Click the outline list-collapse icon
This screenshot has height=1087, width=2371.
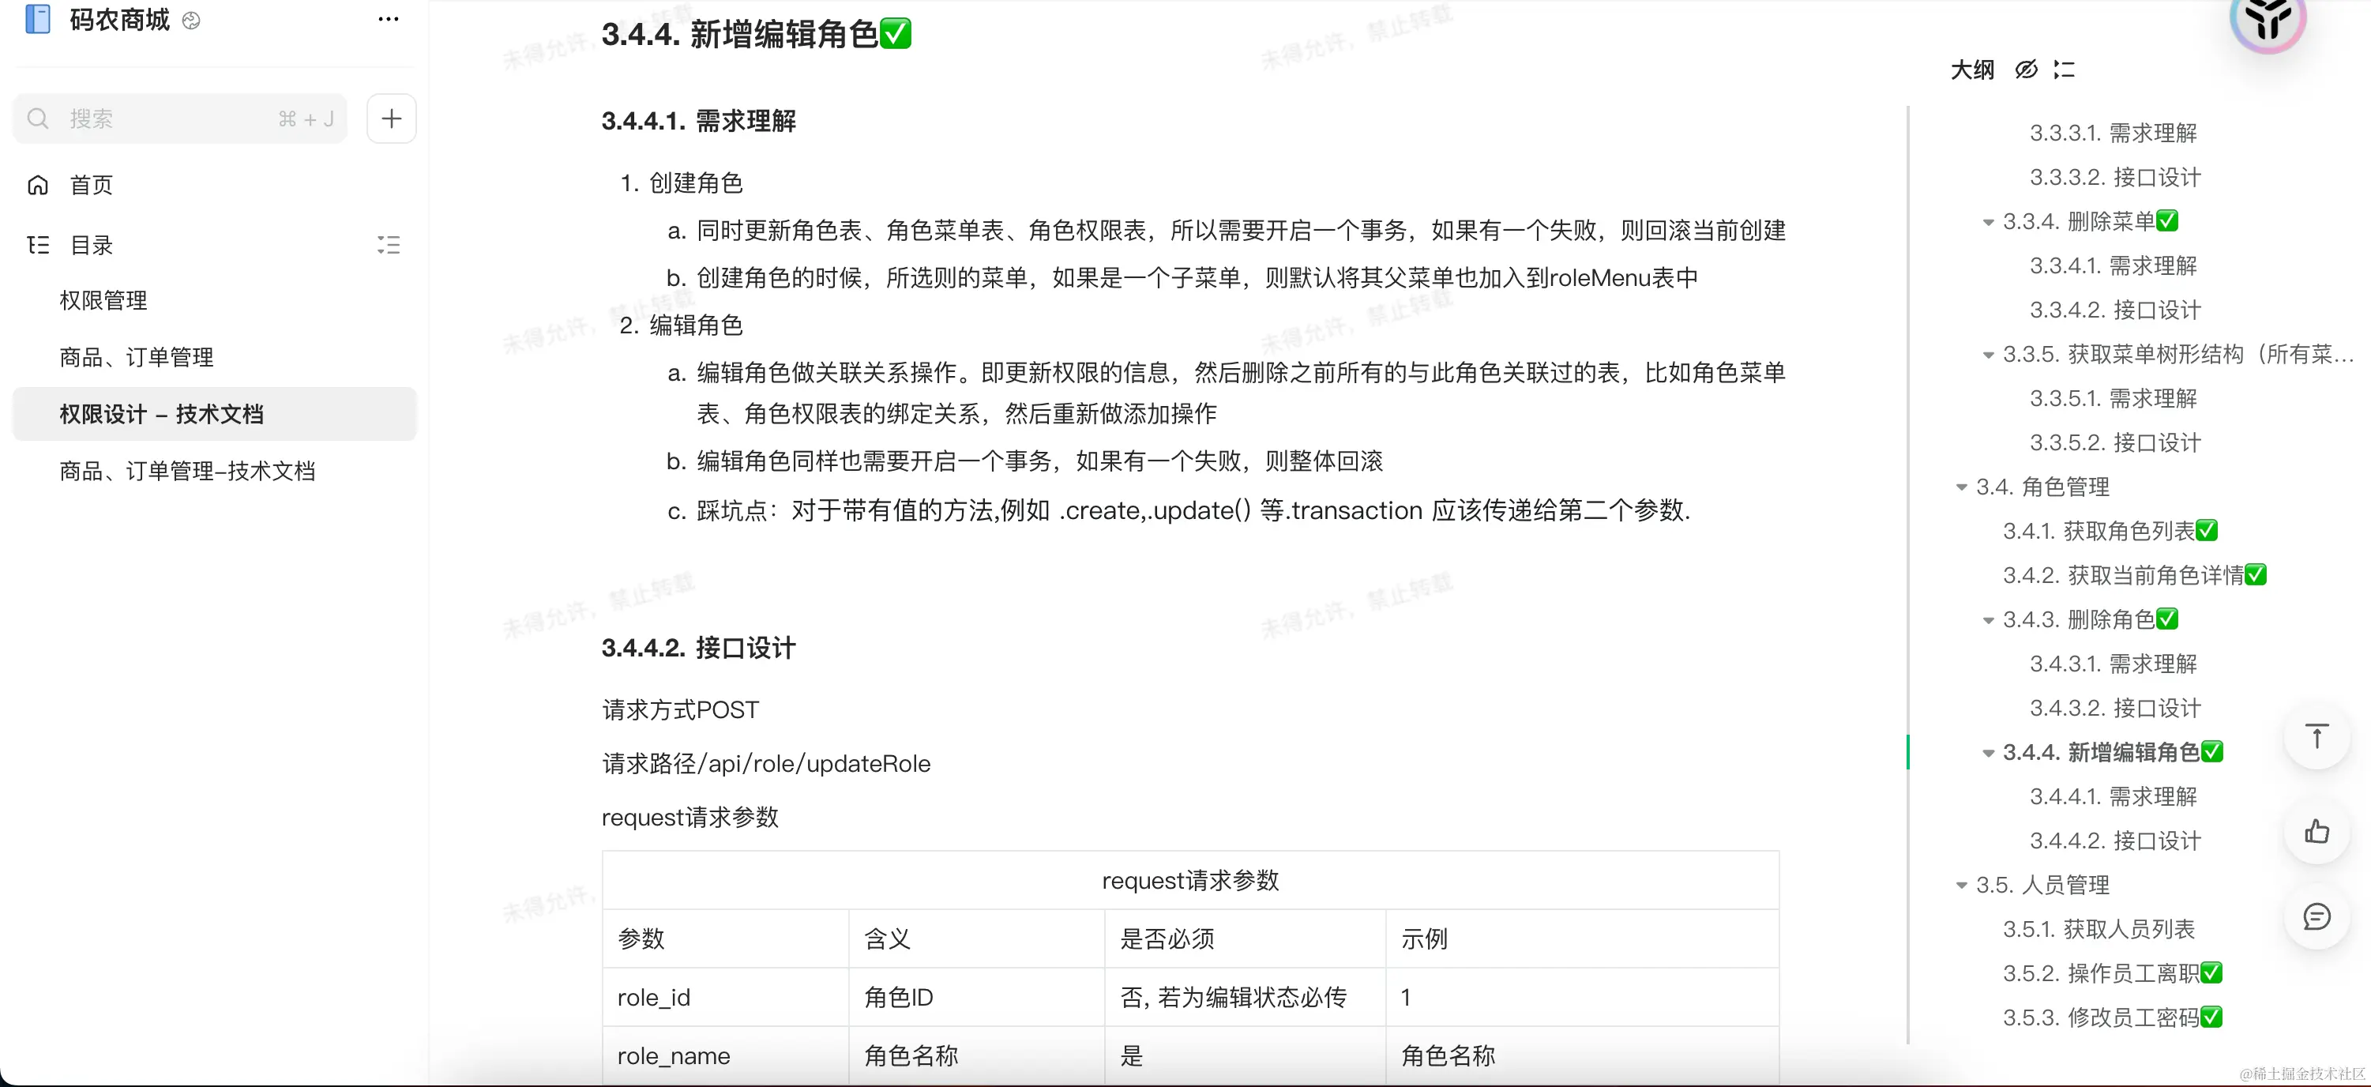coord(2065,70)
